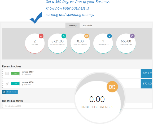
Task: Click the green dollar sign outstanding icon
Action: (64, 36)
